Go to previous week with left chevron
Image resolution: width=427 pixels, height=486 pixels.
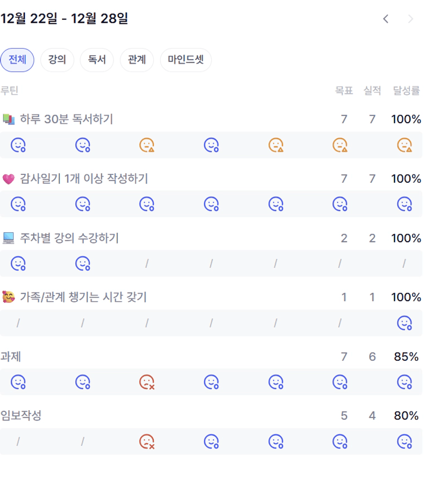pyautogui.click(x=385, y=19)
